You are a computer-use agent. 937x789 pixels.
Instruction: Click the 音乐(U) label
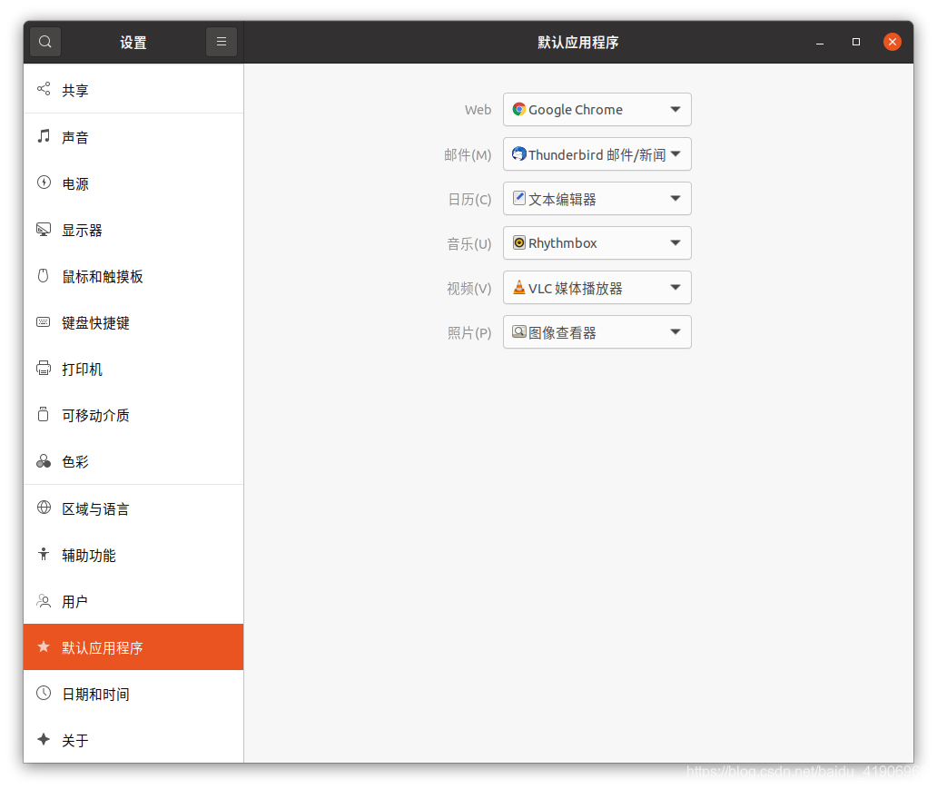tap(469, 243)
